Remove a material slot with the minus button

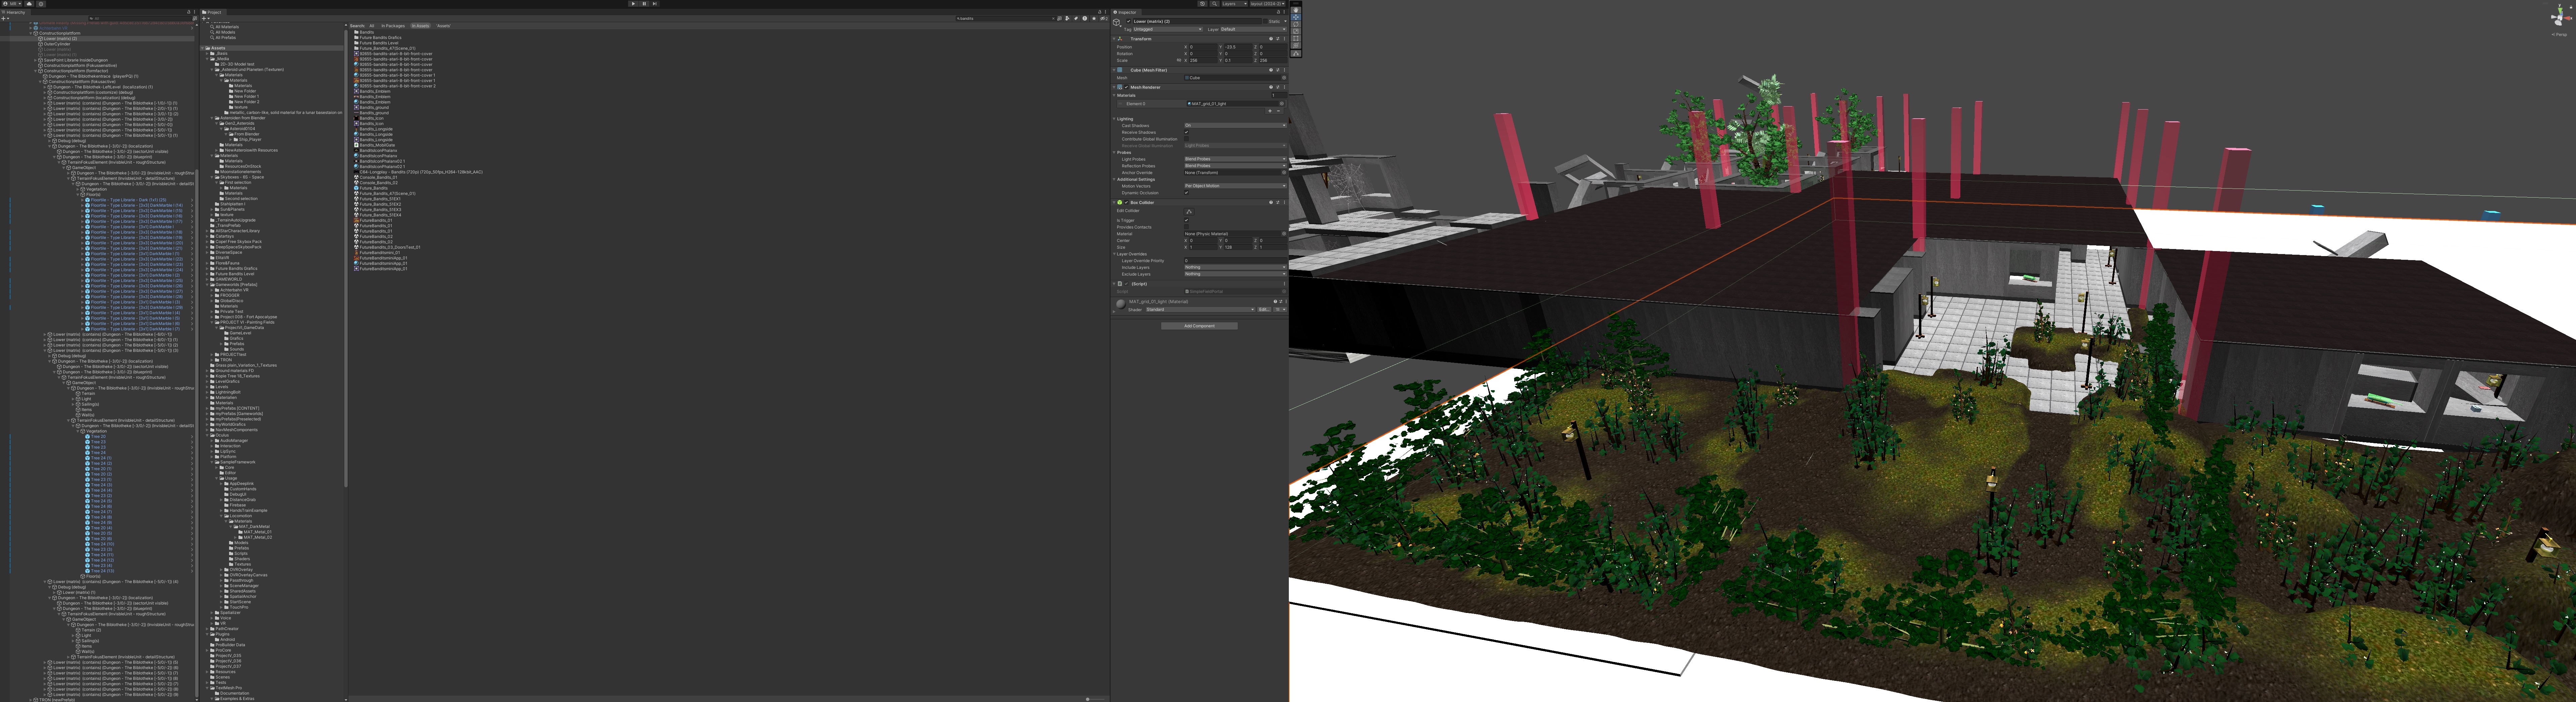(1279, 111)
